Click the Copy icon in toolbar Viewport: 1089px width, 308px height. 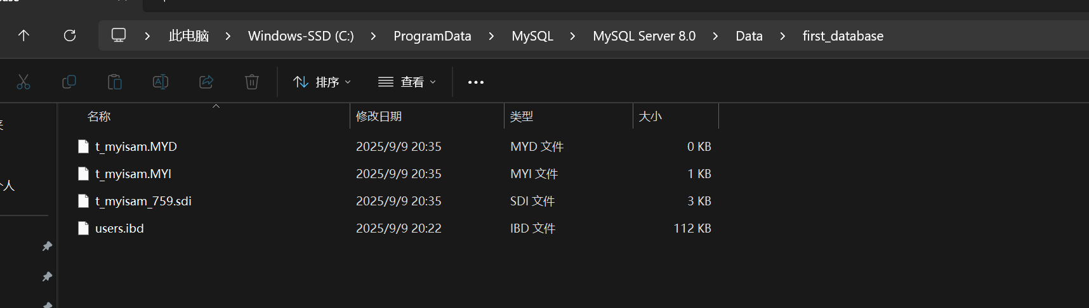click(x=69, y=82)
